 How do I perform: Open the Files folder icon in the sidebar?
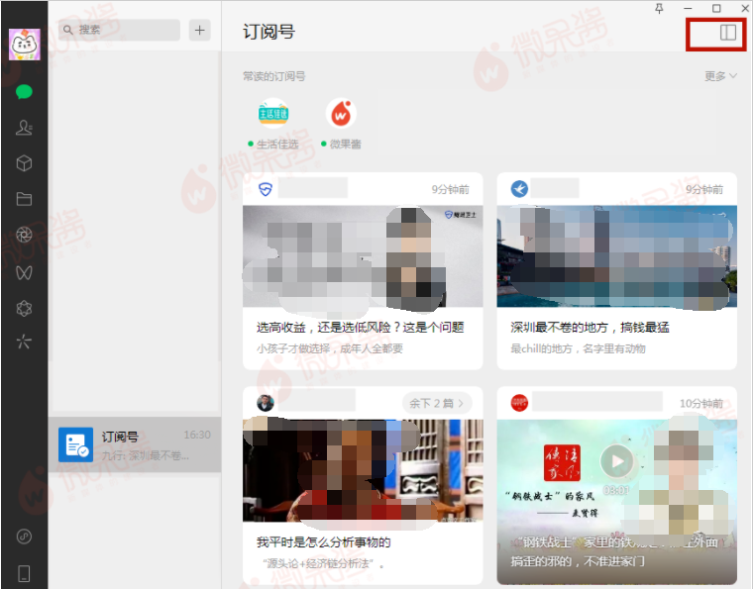coord(24,199)
